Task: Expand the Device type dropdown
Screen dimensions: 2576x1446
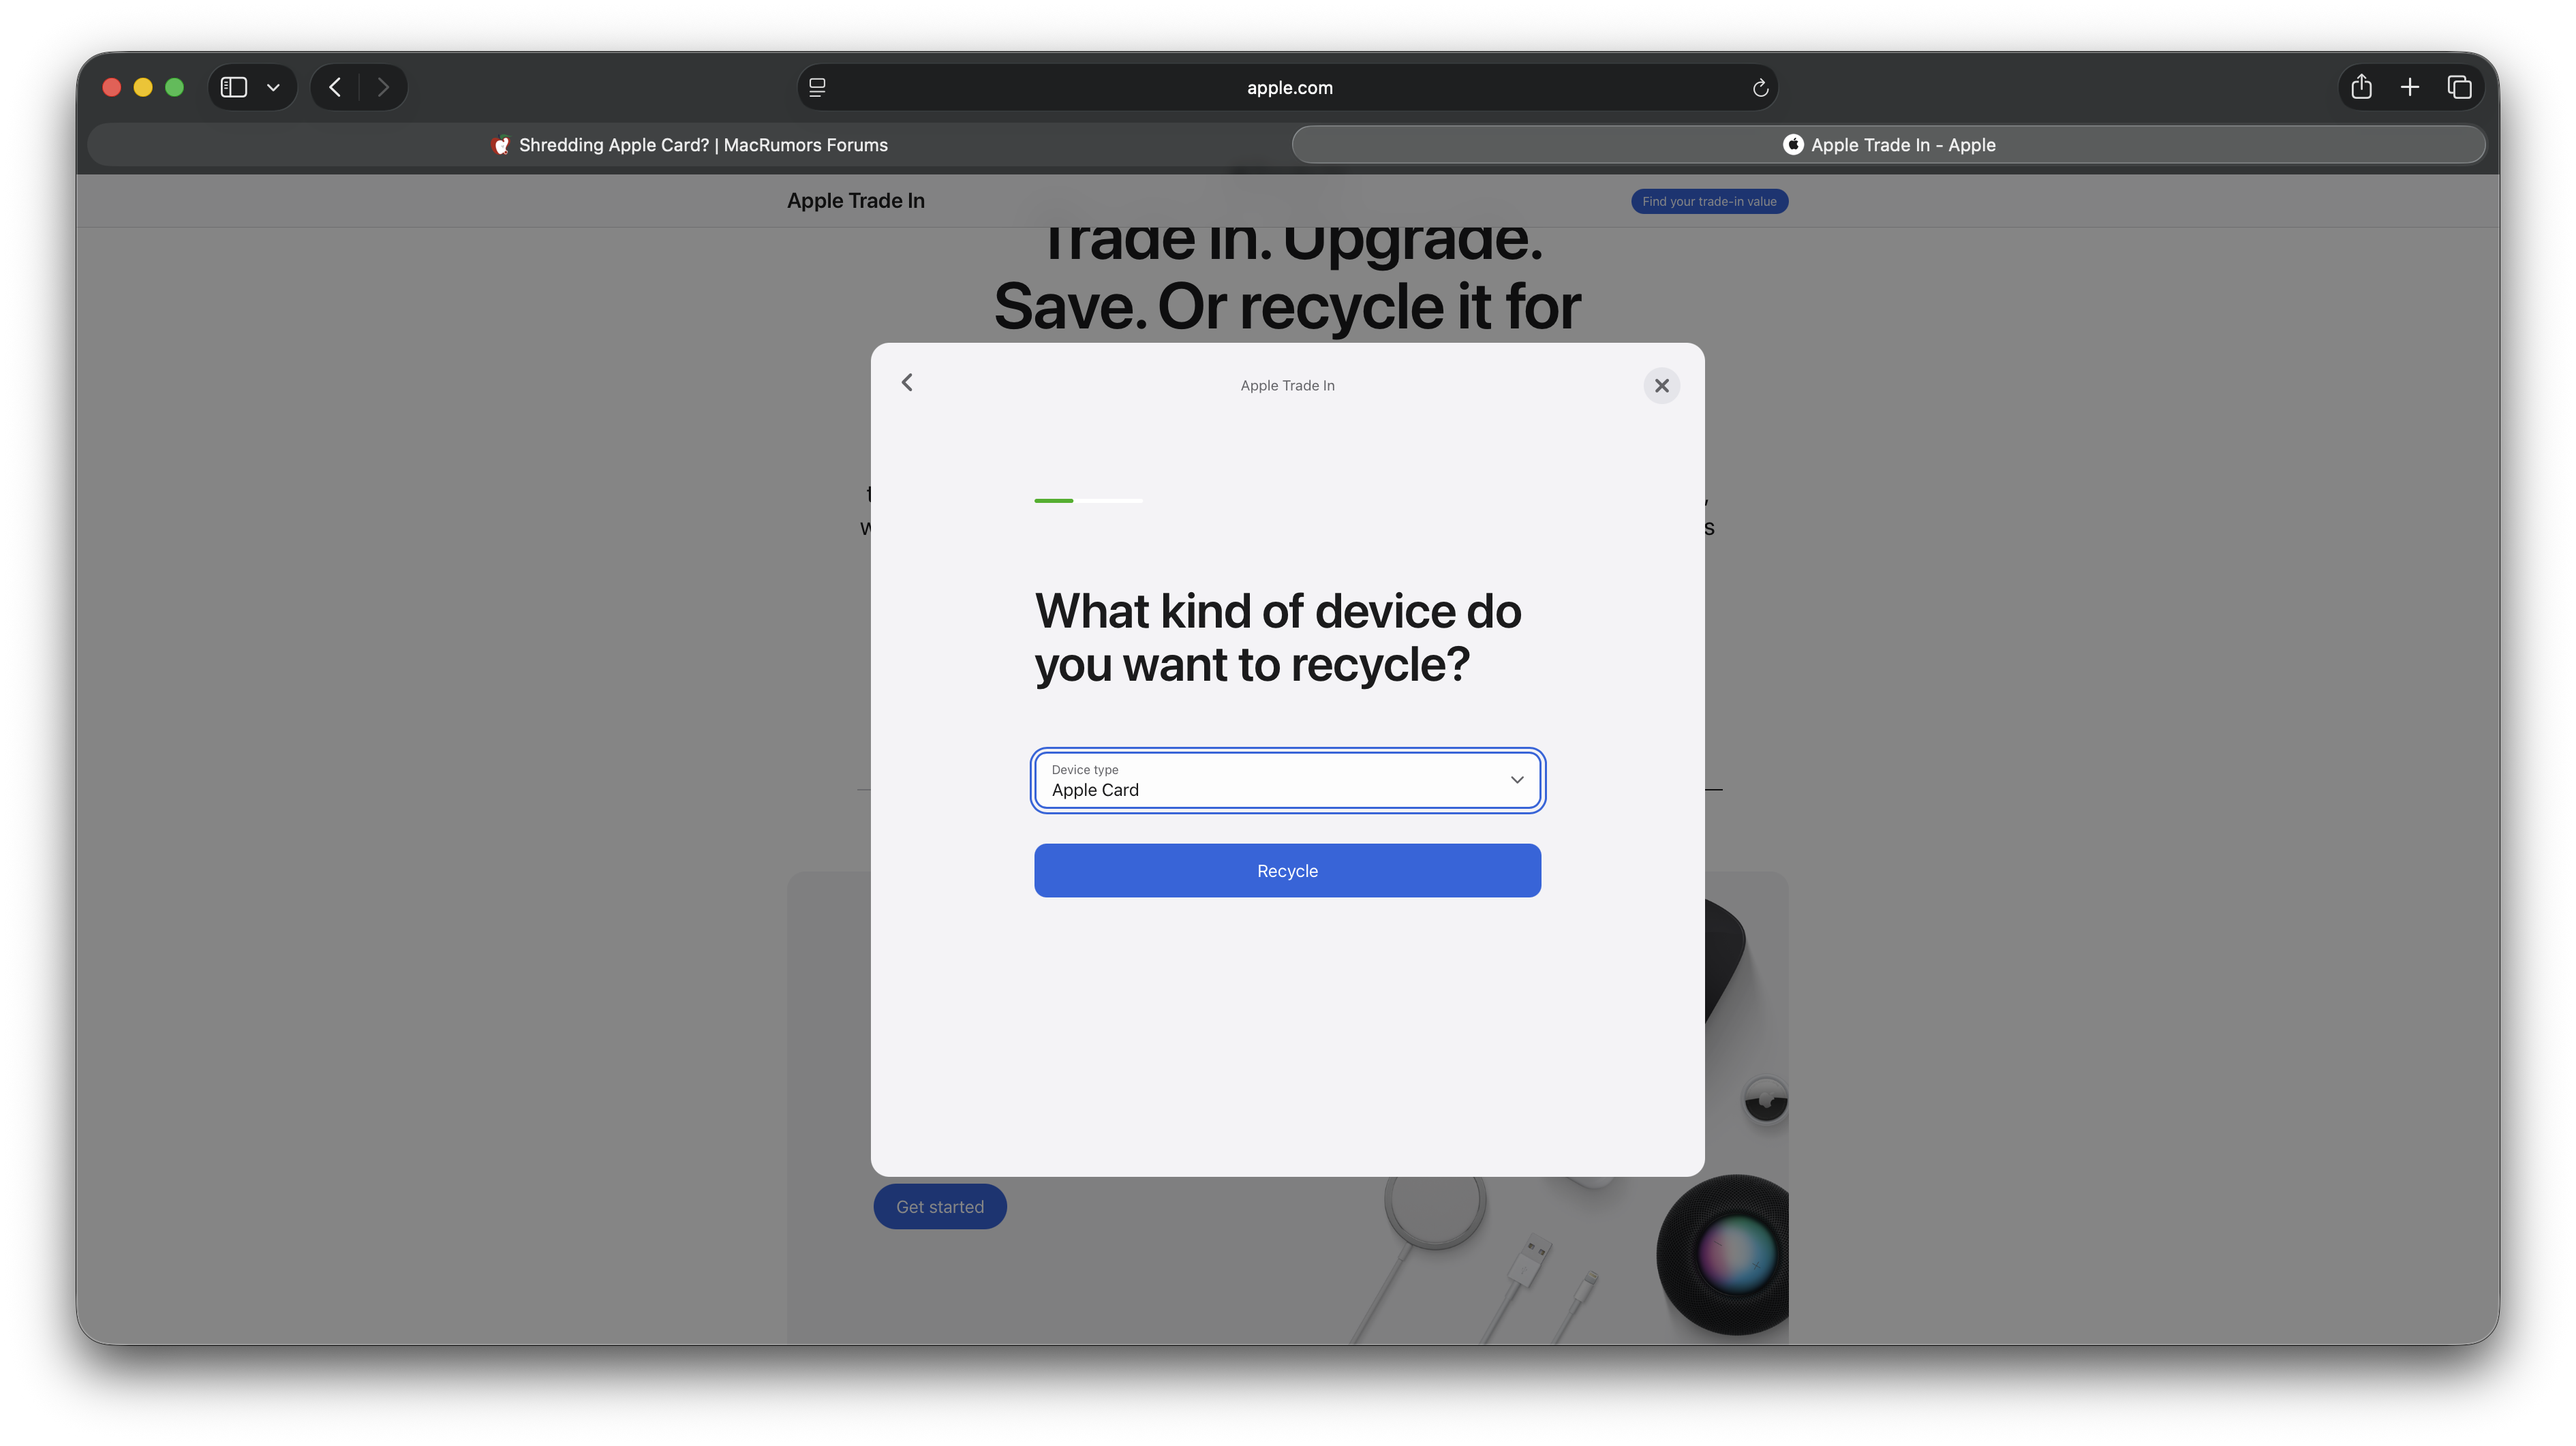Action: pos(1287,780)
